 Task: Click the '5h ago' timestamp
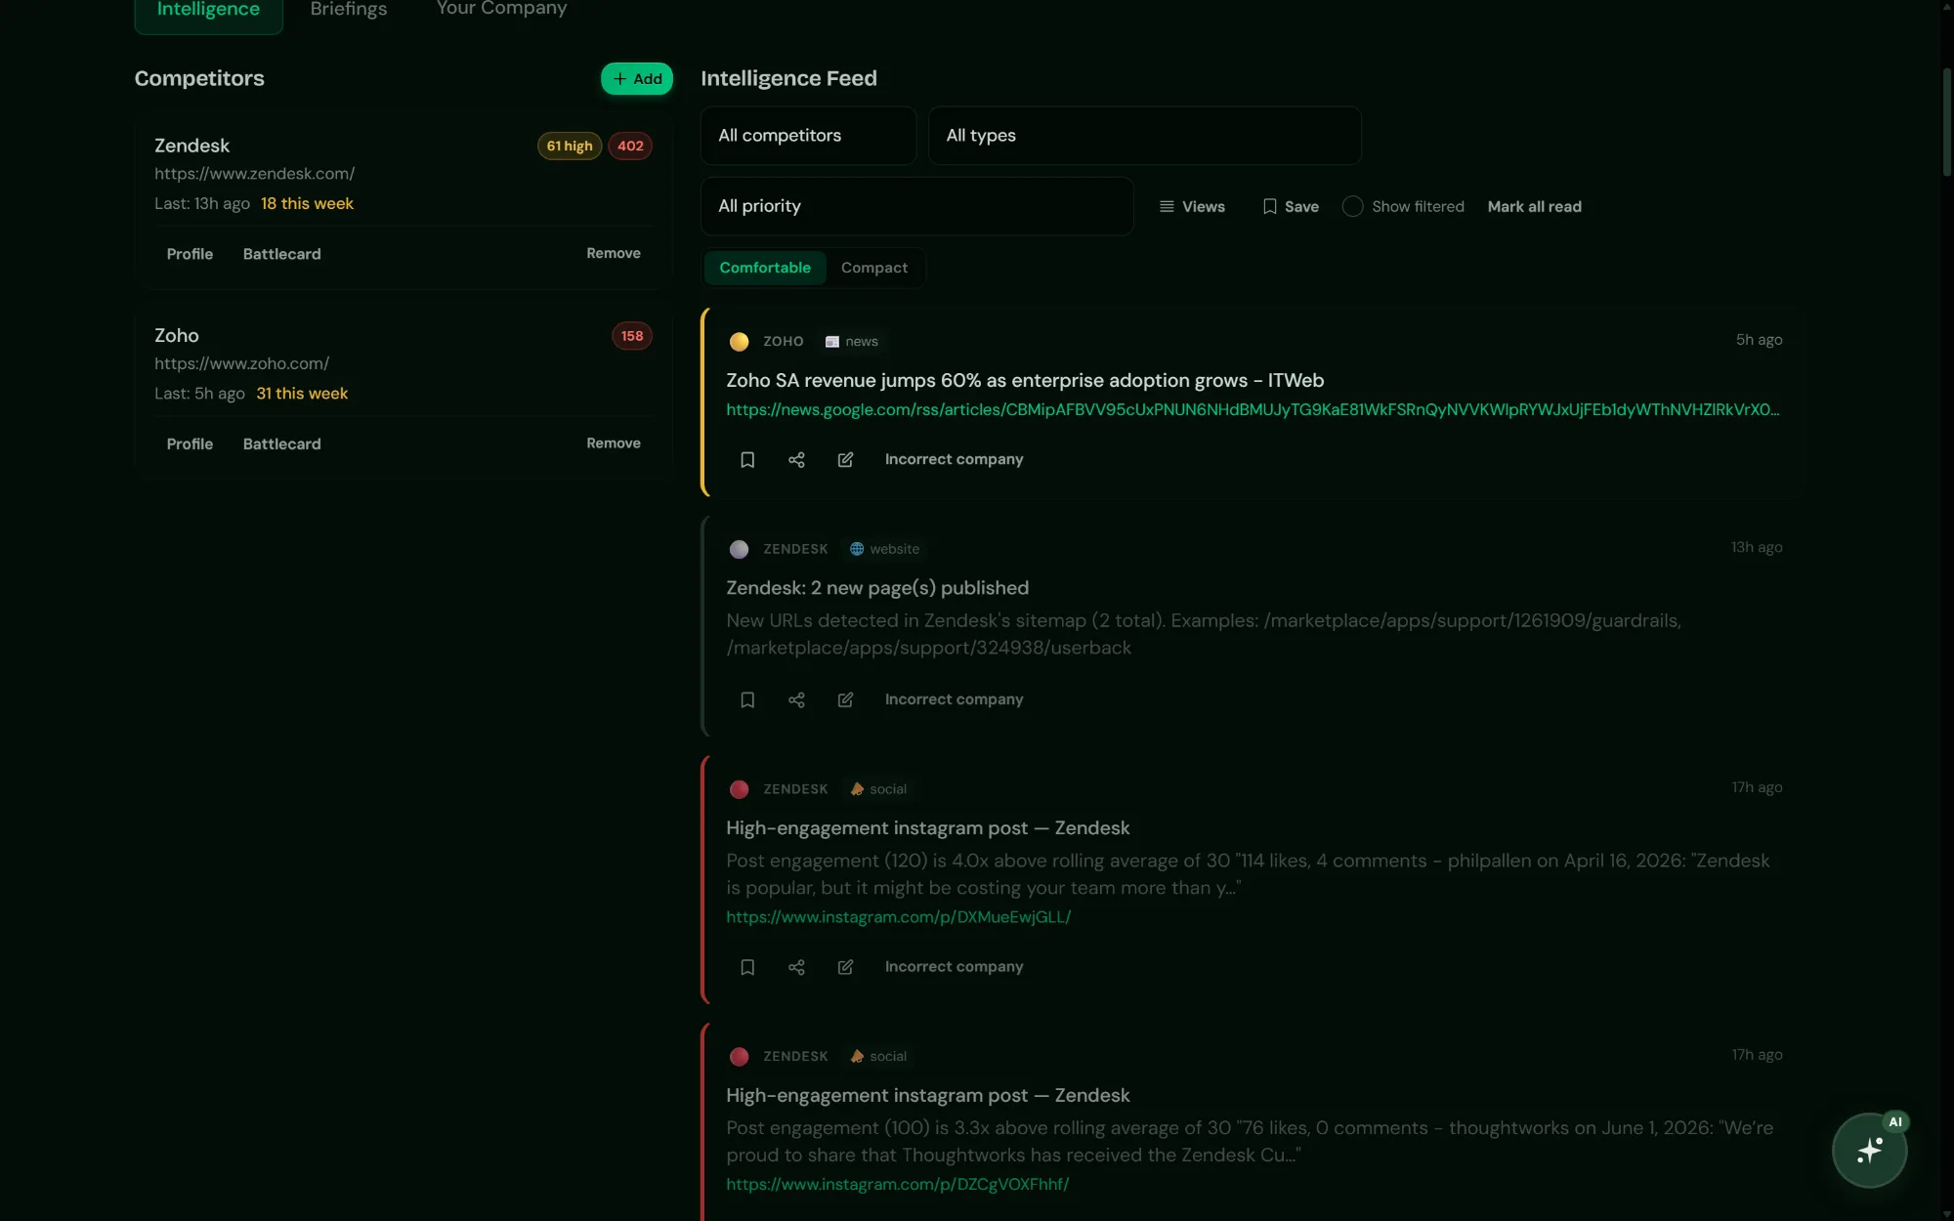pyautogui.click(x=1759, y=340)
